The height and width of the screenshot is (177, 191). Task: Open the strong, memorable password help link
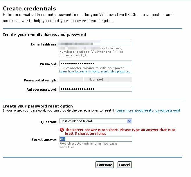pos(95,72)
